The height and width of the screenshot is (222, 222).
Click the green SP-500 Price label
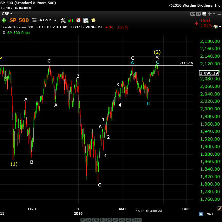click(x=18, y=33)
